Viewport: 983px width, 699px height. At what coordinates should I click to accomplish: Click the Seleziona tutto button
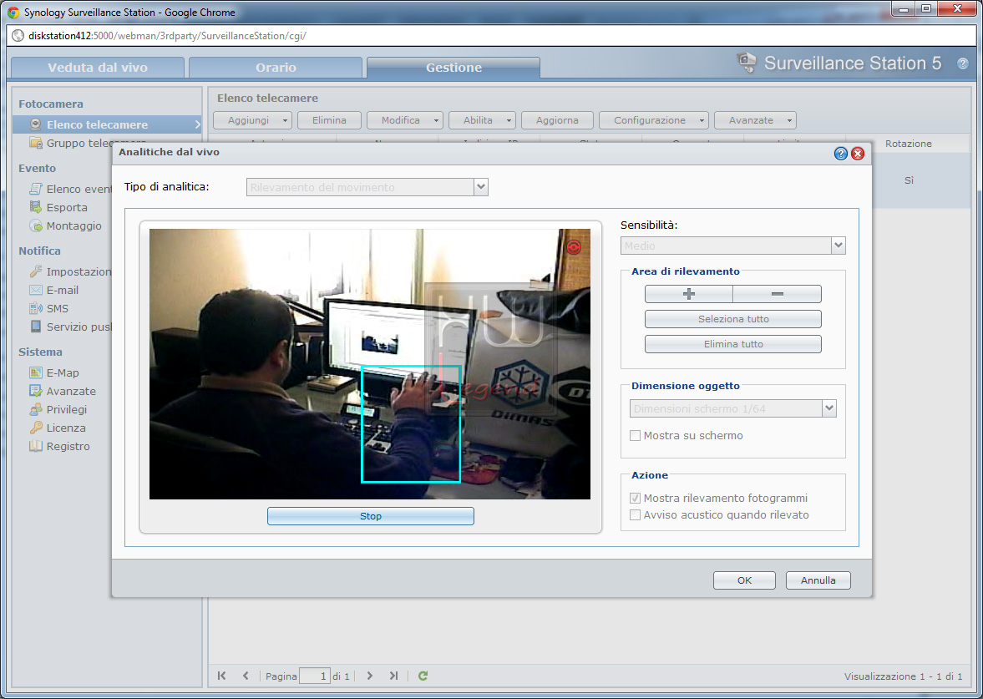[x=732, y=319]
